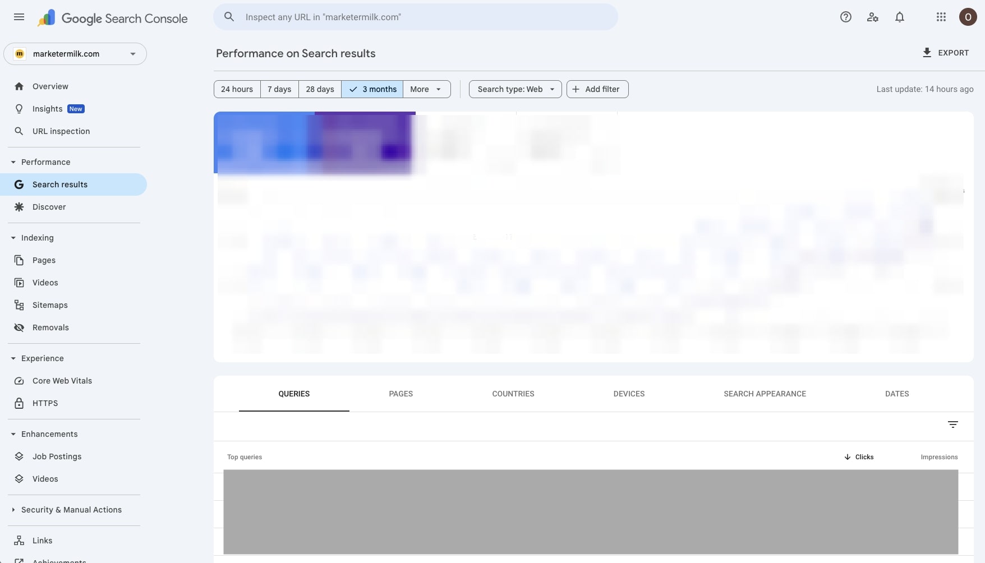Click the Google Search Console logo
Image resolution: width=985 pixels, height=563 pixels.
click(113, 18)
